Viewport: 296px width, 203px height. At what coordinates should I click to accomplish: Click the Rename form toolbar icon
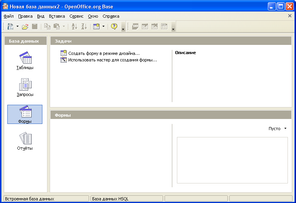tap(164, 26)
